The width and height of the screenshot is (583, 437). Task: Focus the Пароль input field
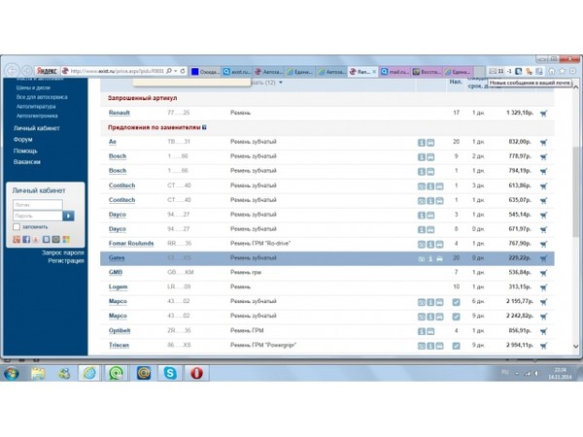click(38, 216)
